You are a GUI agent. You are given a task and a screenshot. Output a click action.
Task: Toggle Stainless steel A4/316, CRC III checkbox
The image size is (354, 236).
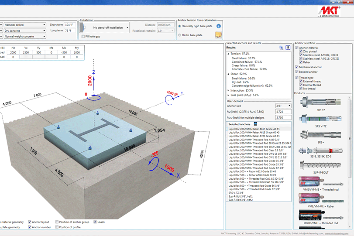[x=301, y=58]
